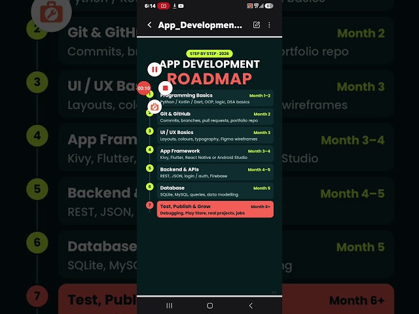Select the Programming Basics card
This screenshot has width=419, height=314.
pos(215,98)
